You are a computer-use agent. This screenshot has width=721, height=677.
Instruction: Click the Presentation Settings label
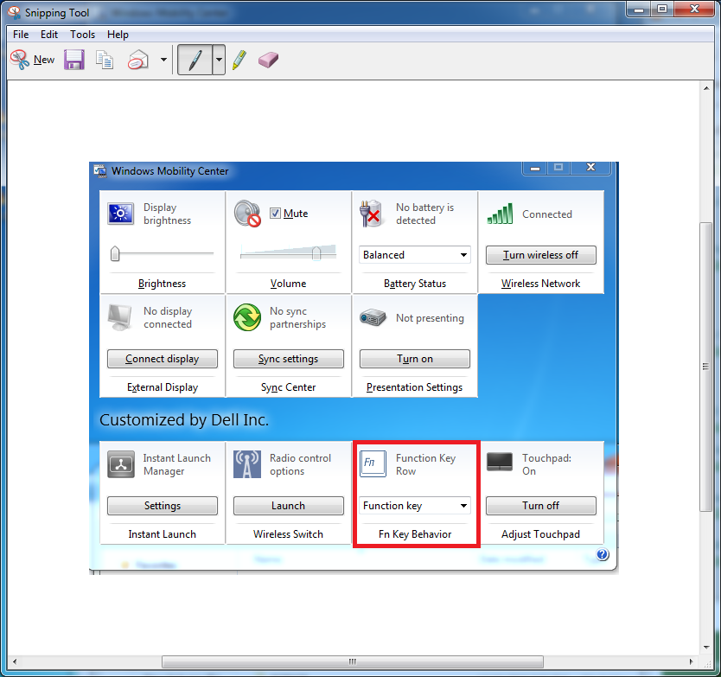(415, 387)
